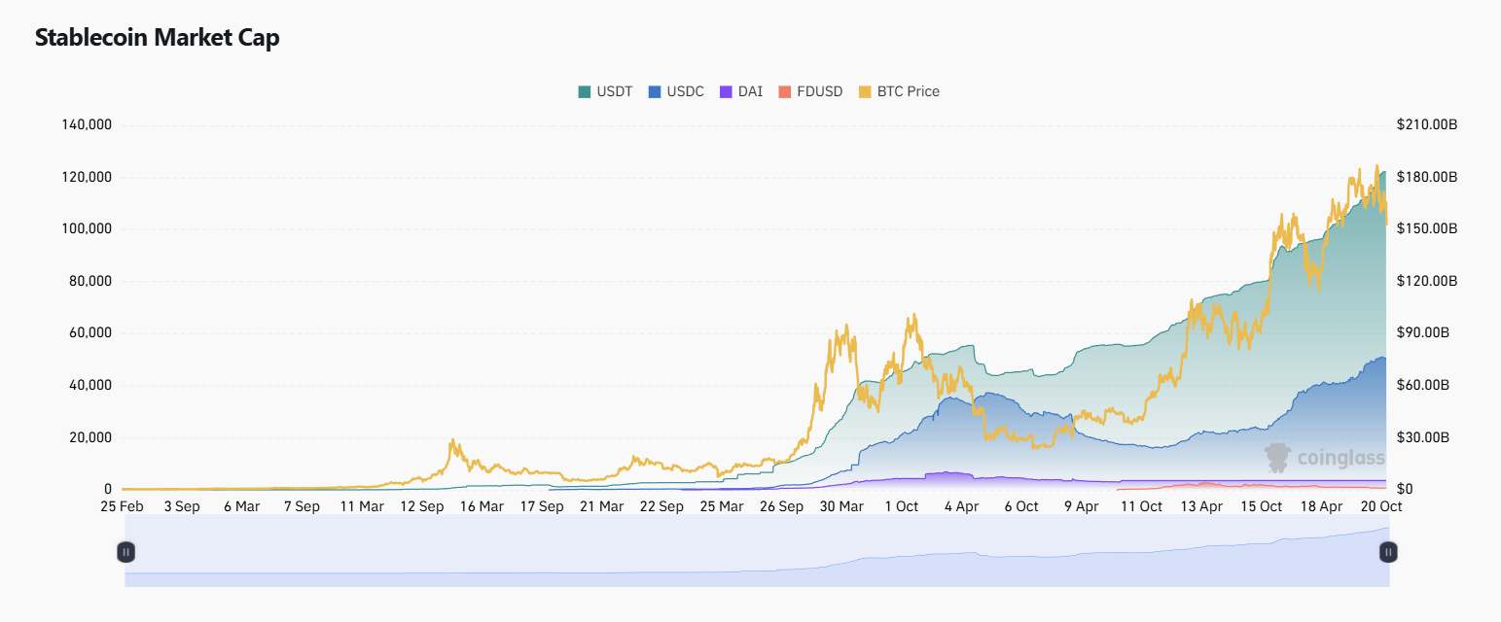1501x622 pixels.
Task: Click the 140,000 left axis label
Action: (88, 124)
